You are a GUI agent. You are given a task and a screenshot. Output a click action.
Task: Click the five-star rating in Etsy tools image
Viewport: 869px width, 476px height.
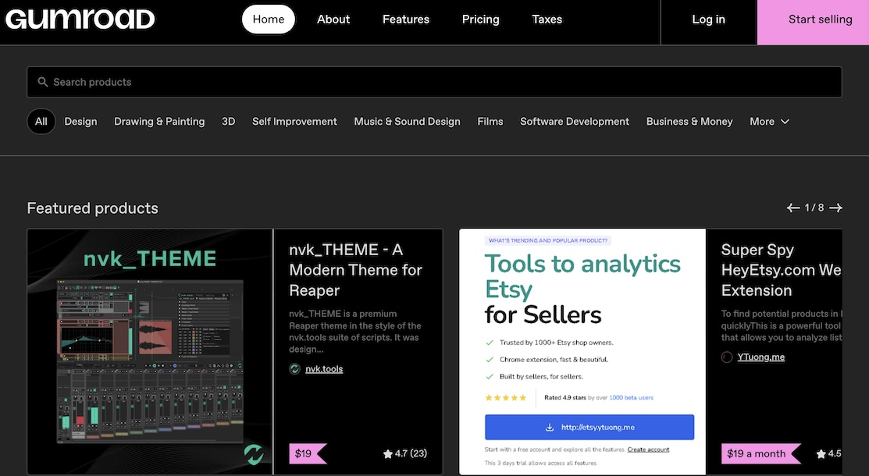point(505,398)
